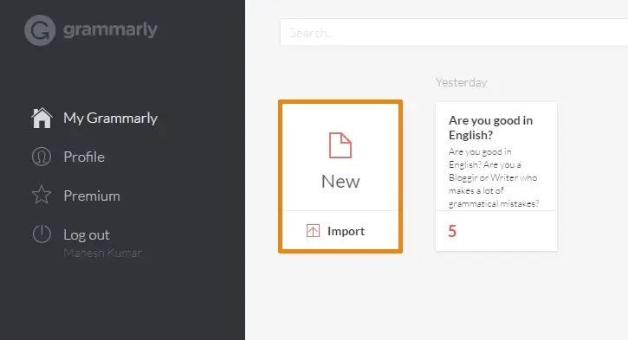Image resolution: width=628 pixels, height=340 pixels.
Task: Click the red 5 issues count
Action: pyautogui.click(x=452, y=231)
